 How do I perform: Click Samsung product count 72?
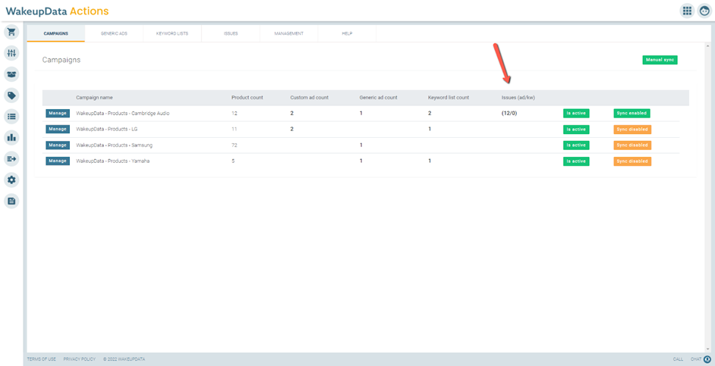pos(235,145)
